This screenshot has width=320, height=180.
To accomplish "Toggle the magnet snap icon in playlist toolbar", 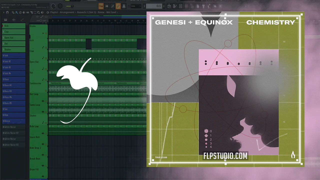I will click(x=7, y=12).
